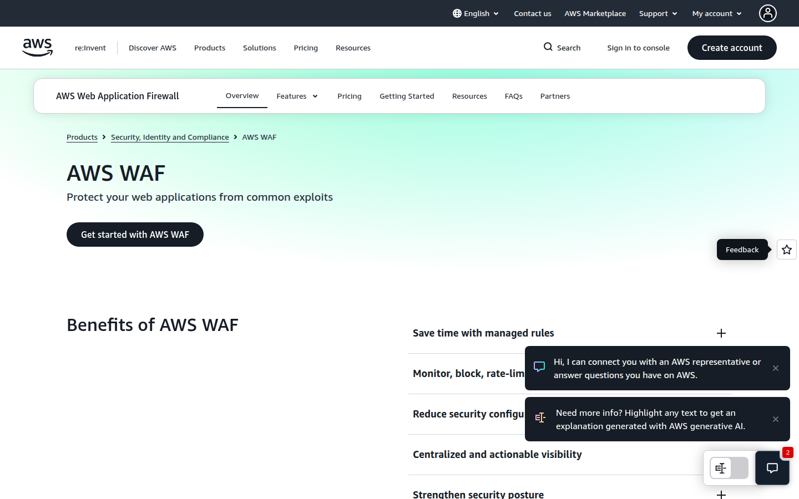Click Contact us link
799x499 pixels.
(x=533, y=13)
